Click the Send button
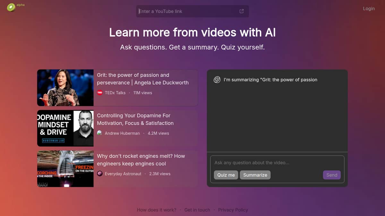Screen dimensions: 385x216 pos(332,175)
